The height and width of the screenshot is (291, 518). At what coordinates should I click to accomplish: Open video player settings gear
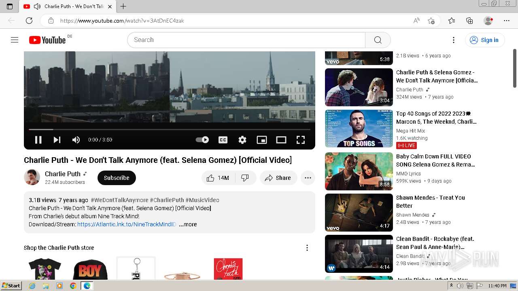[x=242, y=140]
